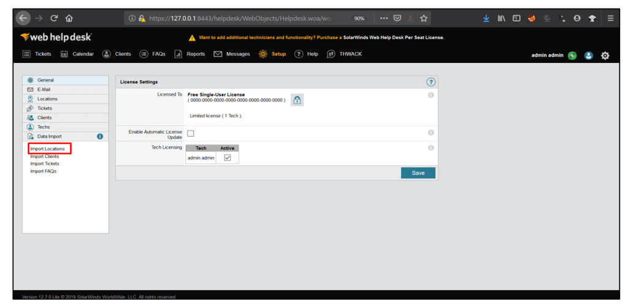628x308 pixels.
Task: Click info icon for Automatic License Update
Action: 431,132
